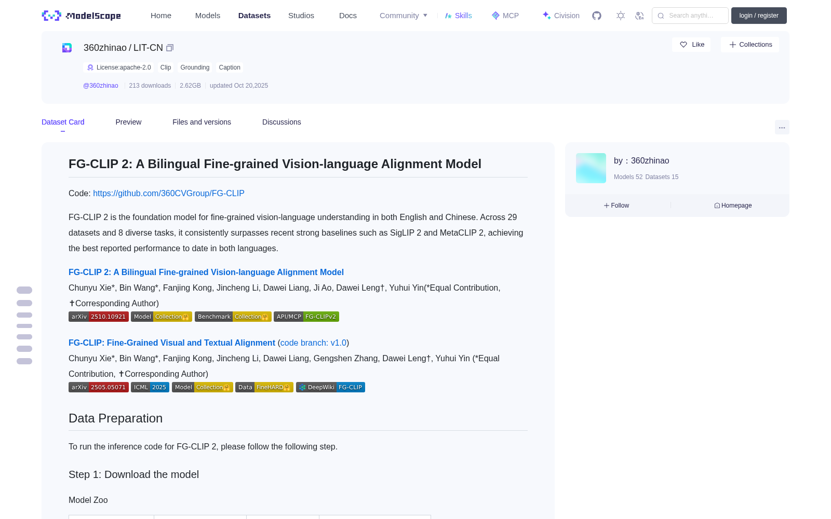Click the search magnifier icon

pos(661,16)
